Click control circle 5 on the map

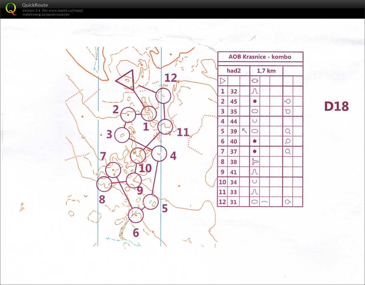(150, 202)
